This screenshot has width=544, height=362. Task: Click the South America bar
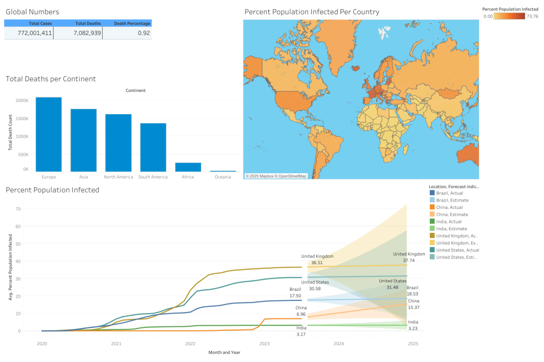click(x=153, y=147)
